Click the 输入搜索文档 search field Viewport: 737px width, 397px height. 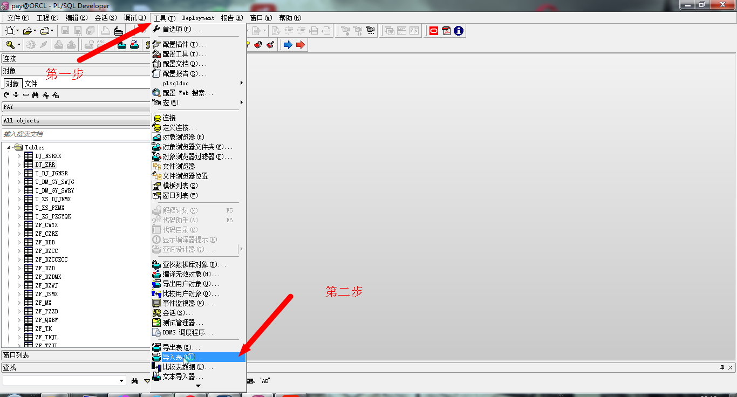pos(76,134)
